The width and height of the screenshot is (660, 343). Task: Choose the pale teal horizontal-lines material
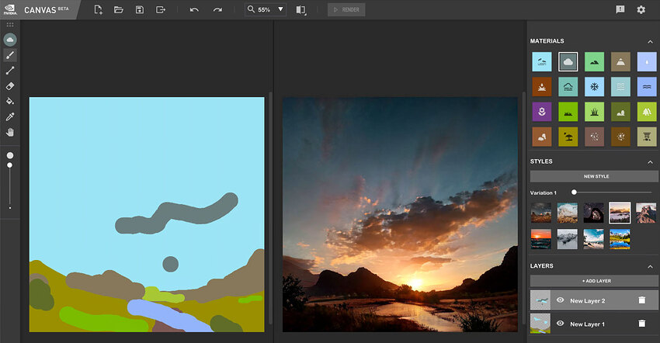click(x=620, y=87)
